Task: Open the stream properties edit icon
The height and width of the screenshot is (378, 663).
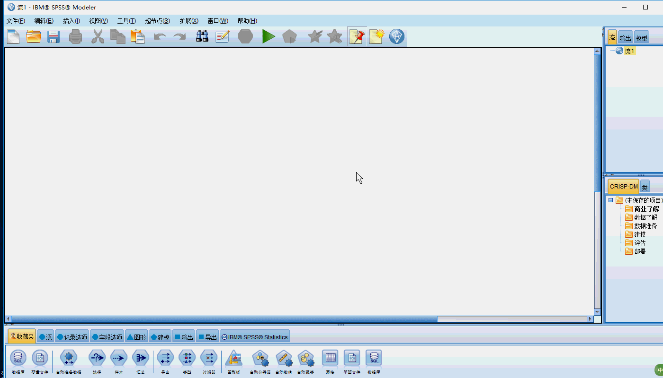Action: click(222, 36)
